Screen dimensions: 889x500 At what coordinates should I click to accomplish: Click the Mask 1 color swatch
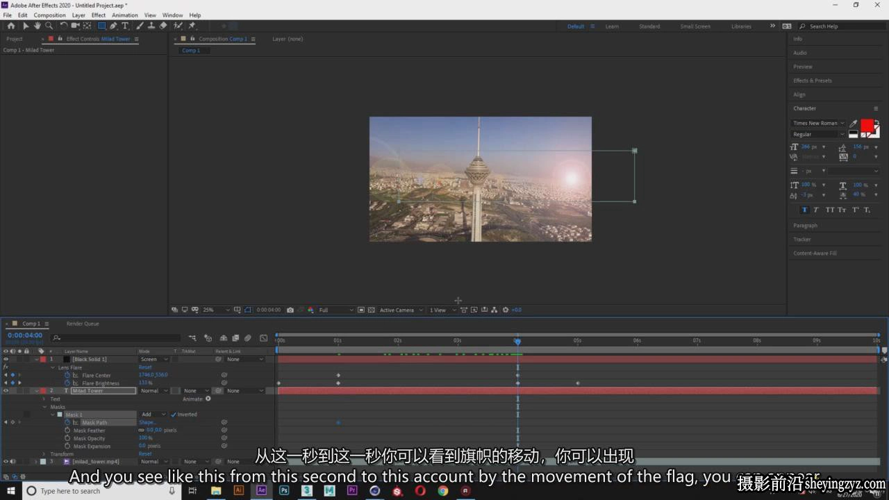[60, 415]
